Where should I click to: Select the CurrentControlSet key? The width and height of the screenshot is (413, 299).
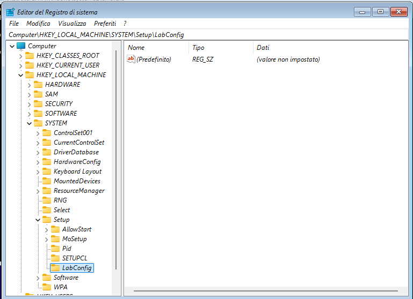tap(78, 143)
